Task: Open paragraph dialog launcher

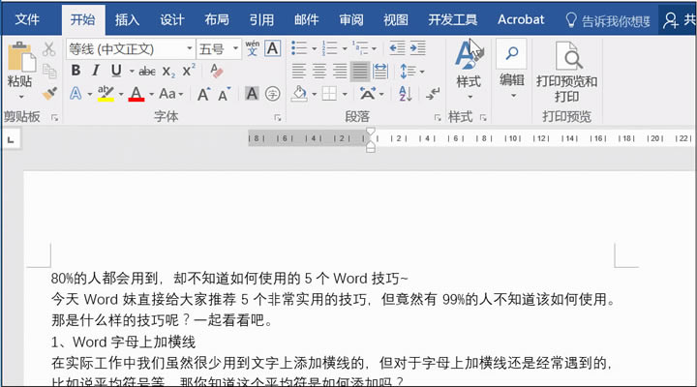Action: 438,118
